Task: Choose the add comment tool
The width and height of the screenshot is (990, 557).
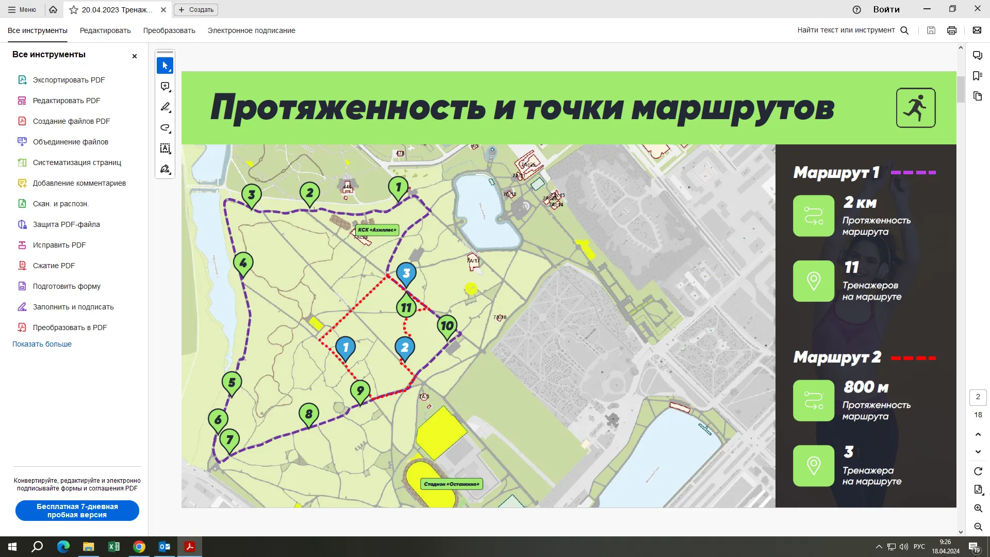Action: [x=165, y=86]
